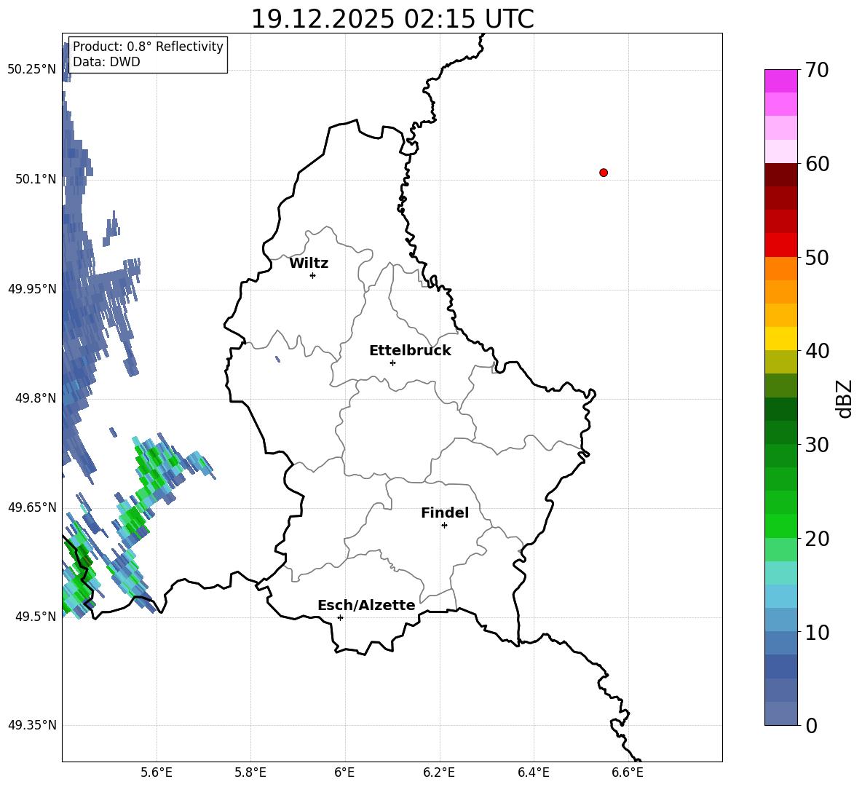The image size is (862, 787).
Task: Select the Findel city label
Action: click(445, 513)
